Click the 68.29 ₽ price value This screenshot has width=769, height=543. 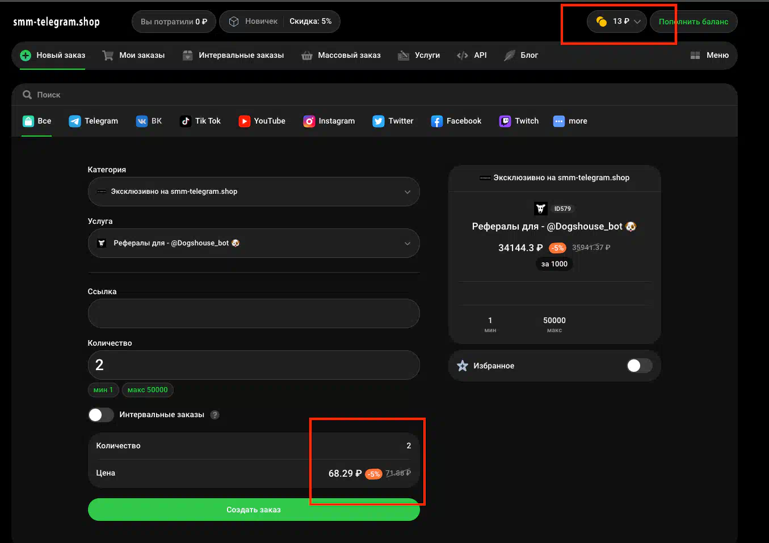[x=345, y=473]
